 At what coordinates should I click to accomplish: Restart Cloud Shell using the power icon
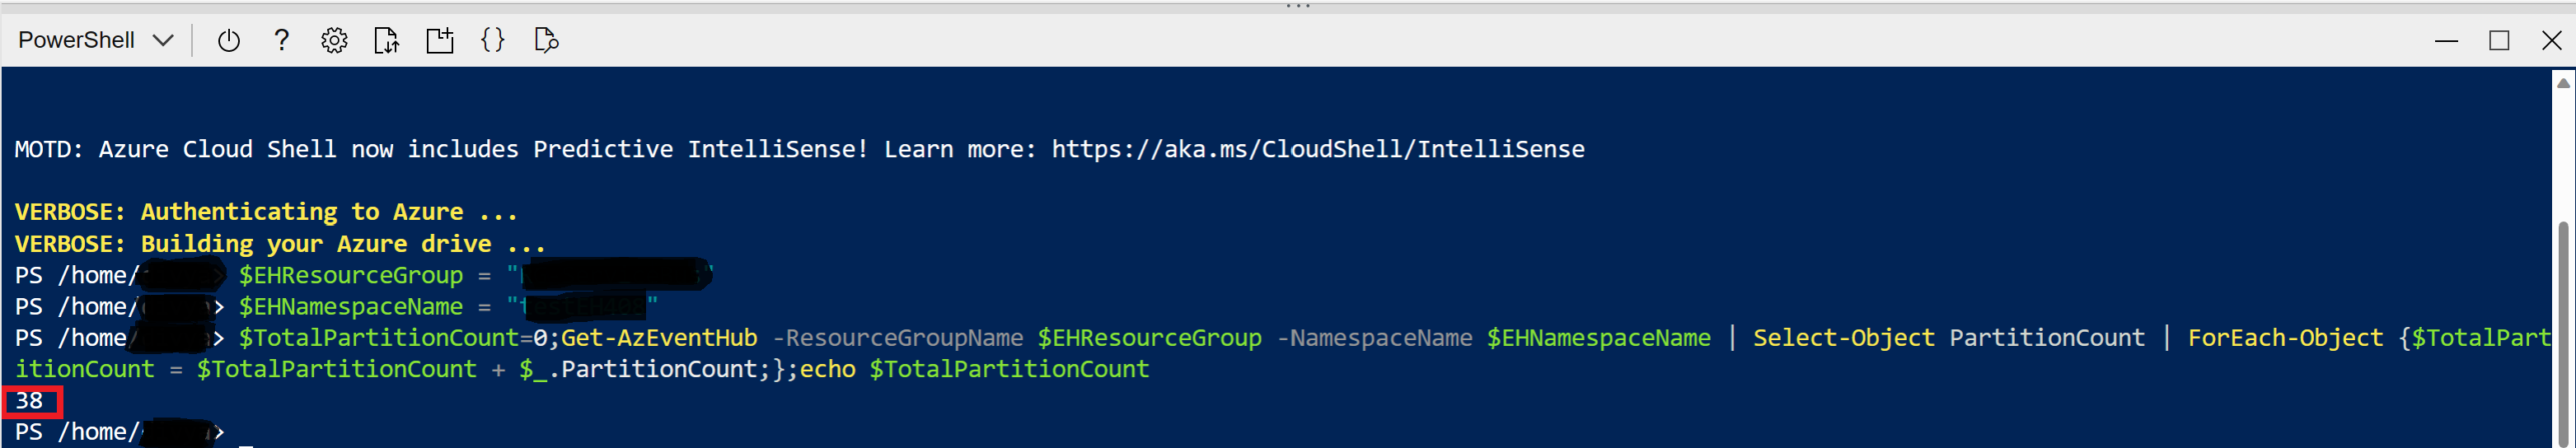point(229,40)
